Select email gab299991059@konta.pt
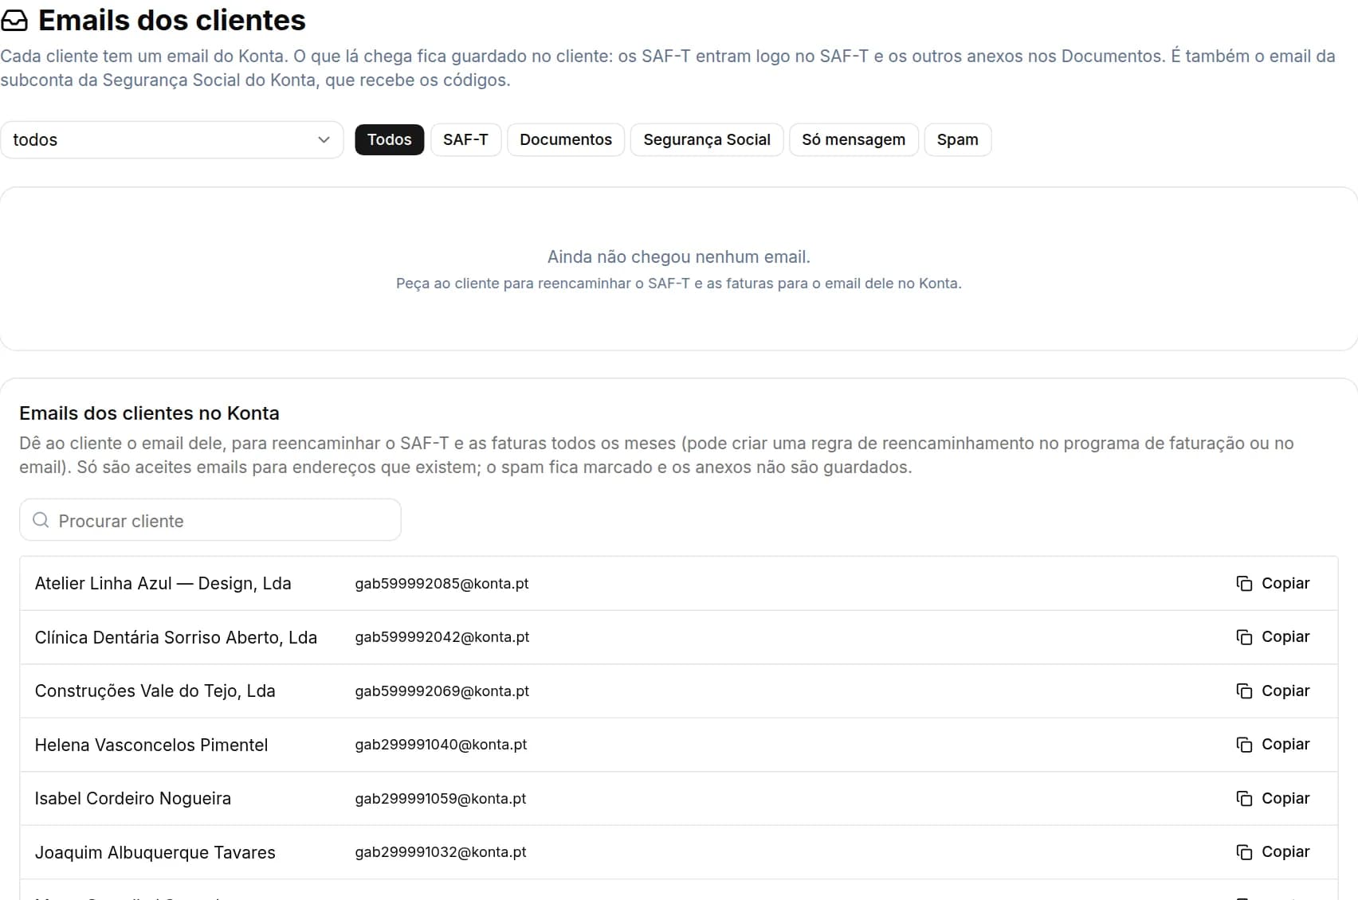This screenshot has width=1358, height=900. (441, 799)
